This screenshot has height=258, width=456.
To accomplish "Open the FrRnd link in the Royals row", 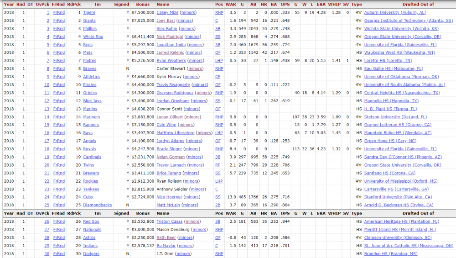I will (58, 149).
